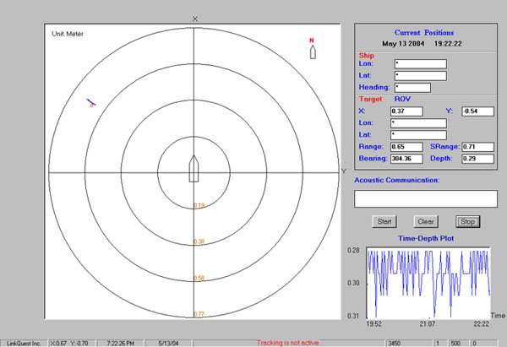Click the LinkQuest Inc. status bar panel
Image resolution: width=507 pixels, height=347 pixels.
pyautogui.click(x=22, y=342)
